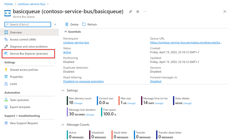Click the Service Bus Queue header icon

8,13
